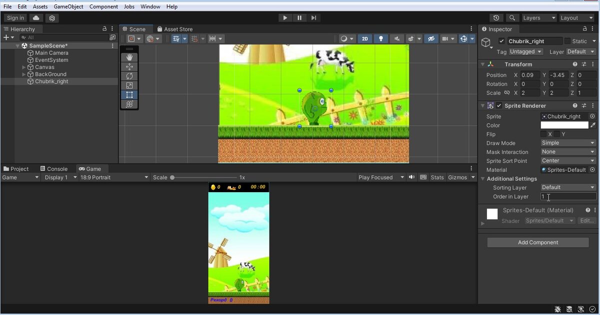Open the File menu
Viewport: 600px width, 315px height.
pos(7,6)
